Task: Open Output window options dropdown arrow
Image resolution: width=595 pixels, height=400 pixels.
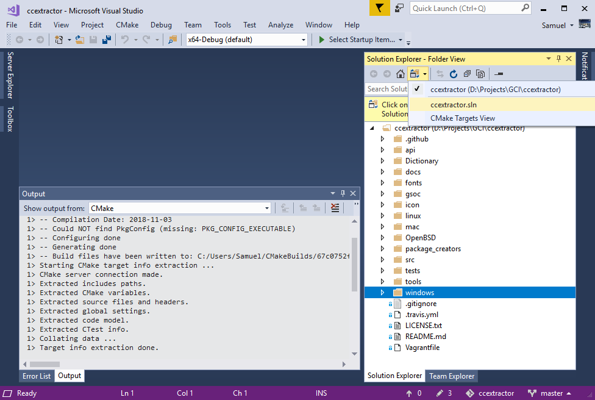Action: tap(333, 193)
